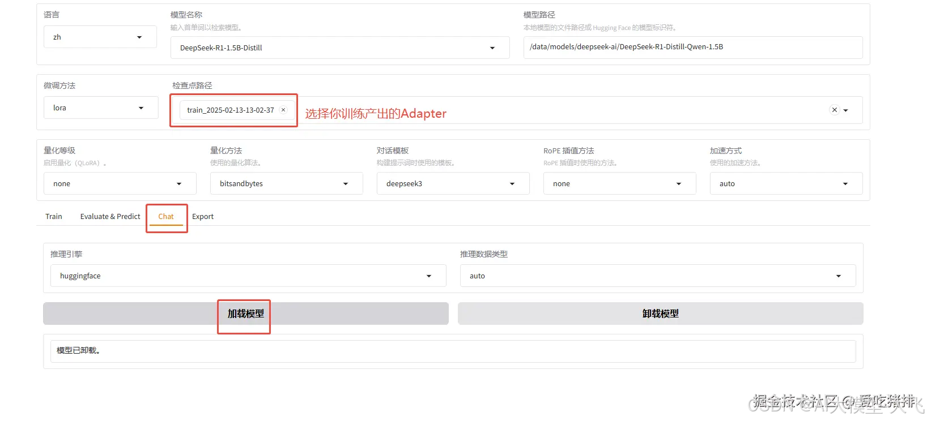
Task: Switch to the Export tab
Action: pos(203,216)
